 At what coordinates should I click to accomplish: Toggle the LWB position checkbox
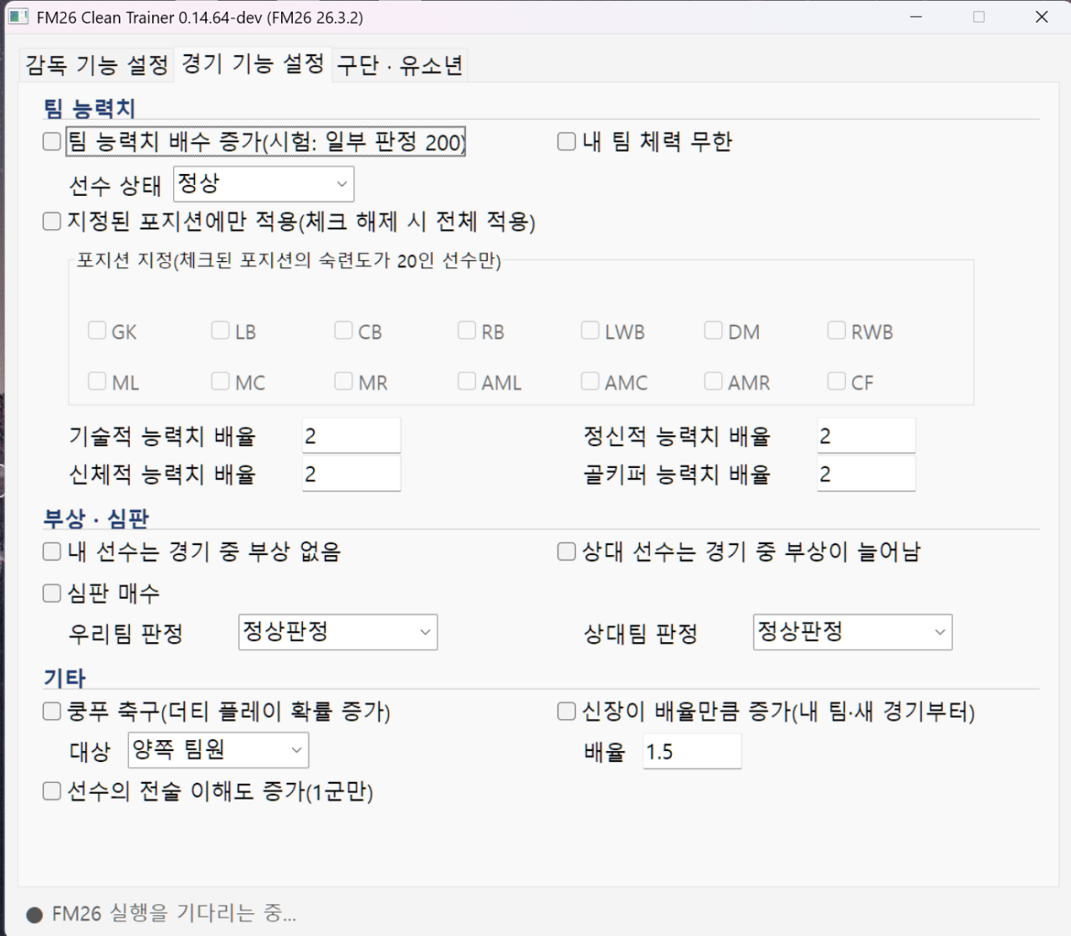point(590,331)
